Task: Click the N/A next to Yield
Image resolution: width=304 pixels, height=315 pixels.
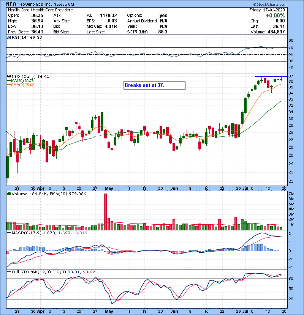Action: tap(164, 26)
